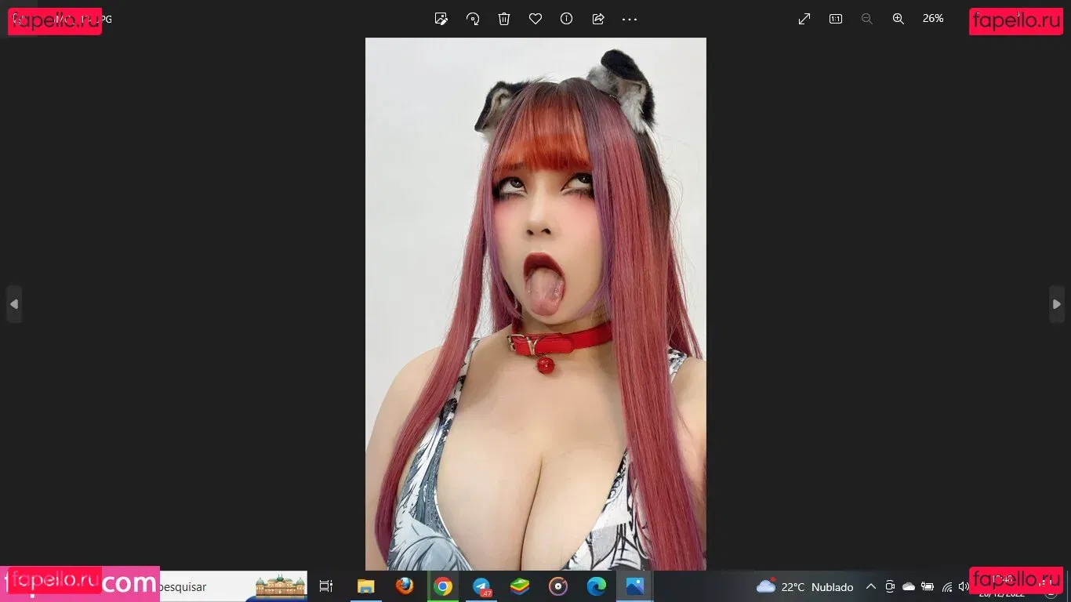
Task: Open the 22°C Nublado weather flyout
Action: point(808,586)
